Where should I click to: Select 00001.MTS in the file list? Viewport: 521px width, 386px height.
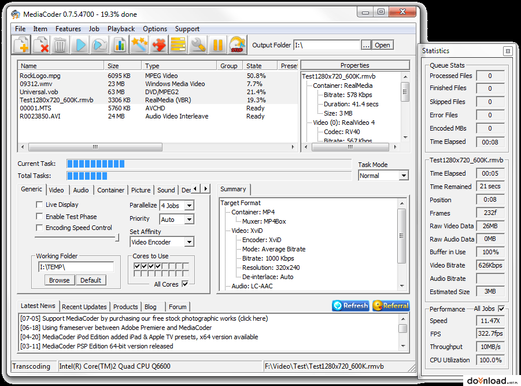[35, 108]
